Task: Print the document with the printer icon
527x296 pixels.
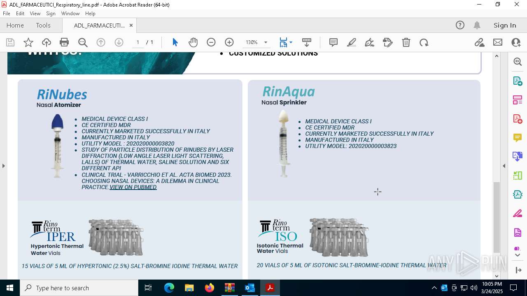Action: (x=64, y=42)
